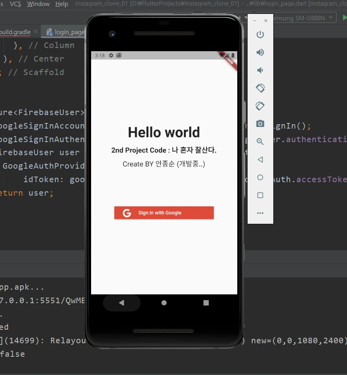This screenshot has height=375, width=347.
Task: Lower emulator volume with volume down icon
Action: coord(260,70)
